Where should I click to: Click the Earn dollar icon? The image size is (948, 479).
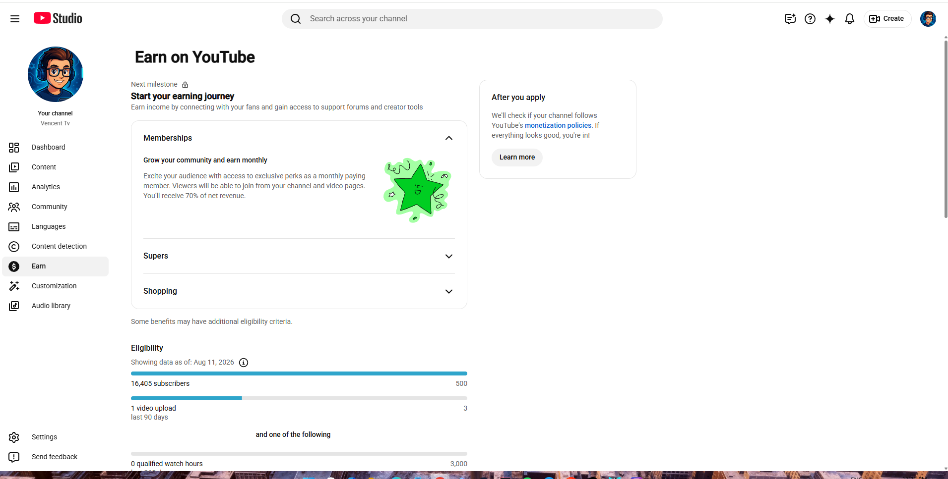(14, 266)
